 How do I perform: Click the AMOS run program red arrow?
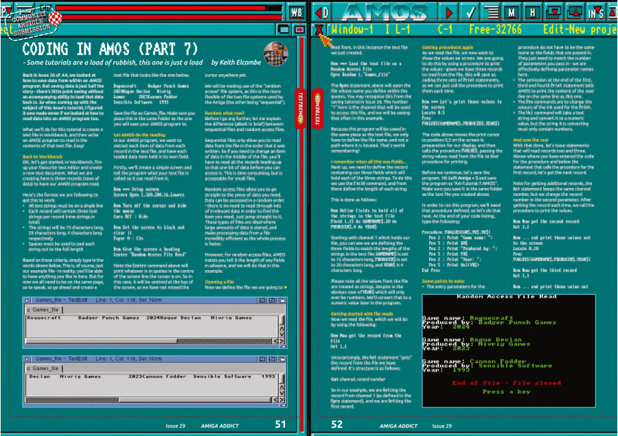[x=449, y=12]
